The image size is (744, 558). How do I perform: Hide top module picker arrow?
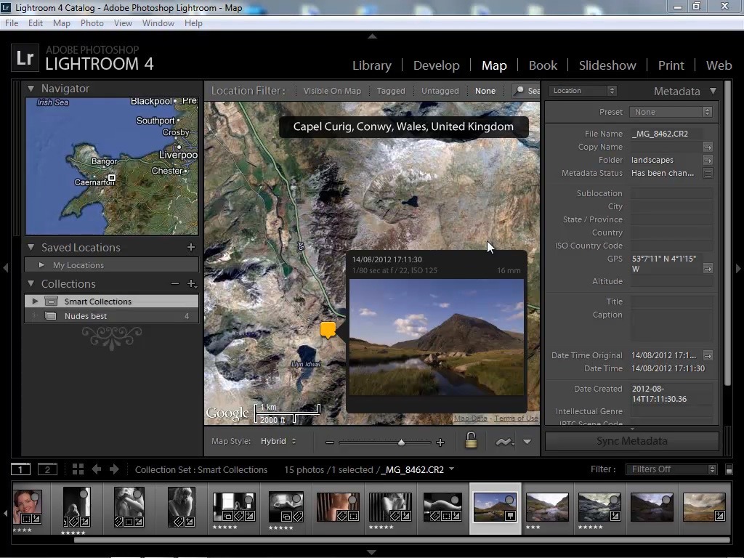[373, 36]
